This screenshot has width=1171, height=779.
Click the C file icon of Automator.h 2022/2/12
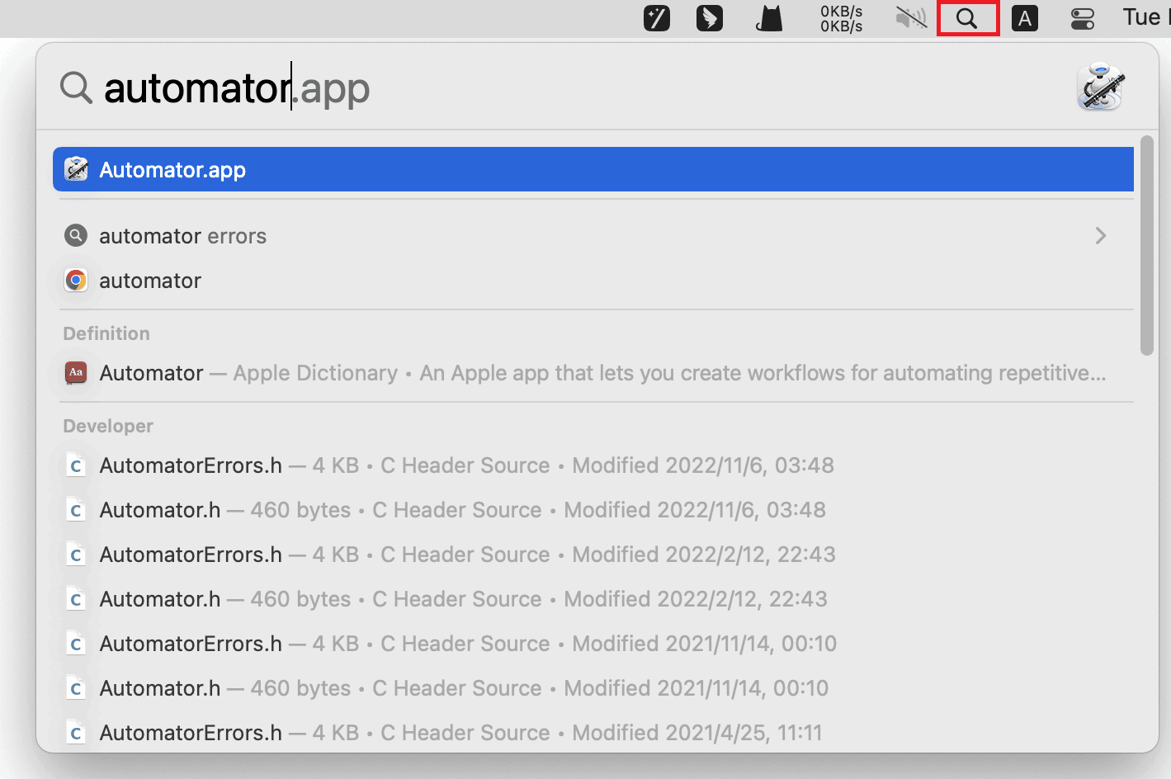76,599
